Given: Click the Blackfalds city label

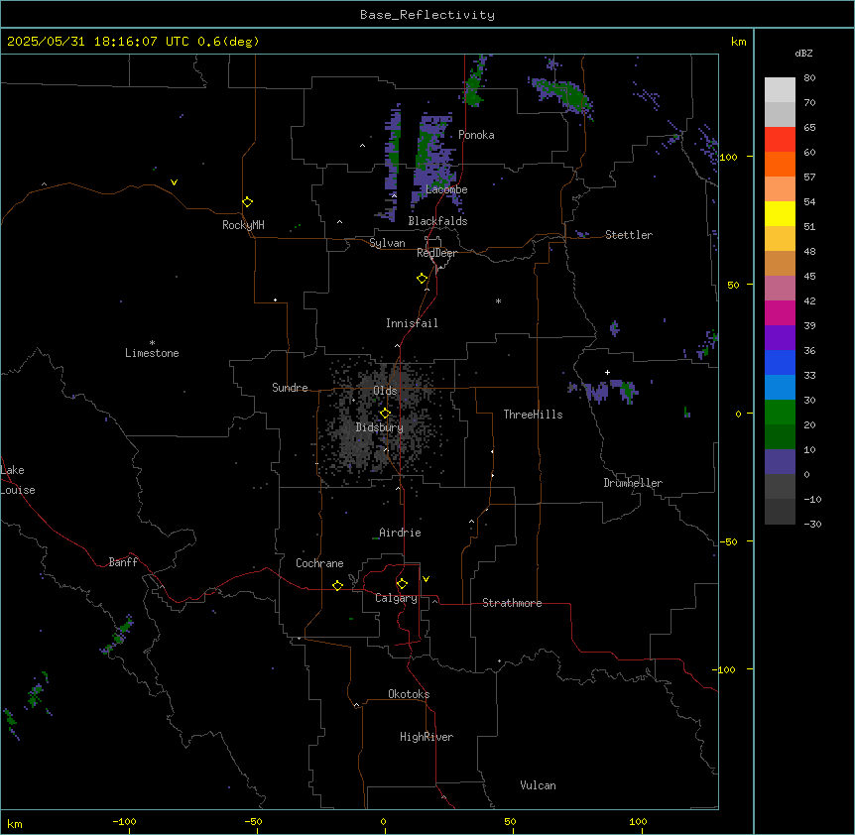Looking at the screenshot, I should (x=437, y=221).
